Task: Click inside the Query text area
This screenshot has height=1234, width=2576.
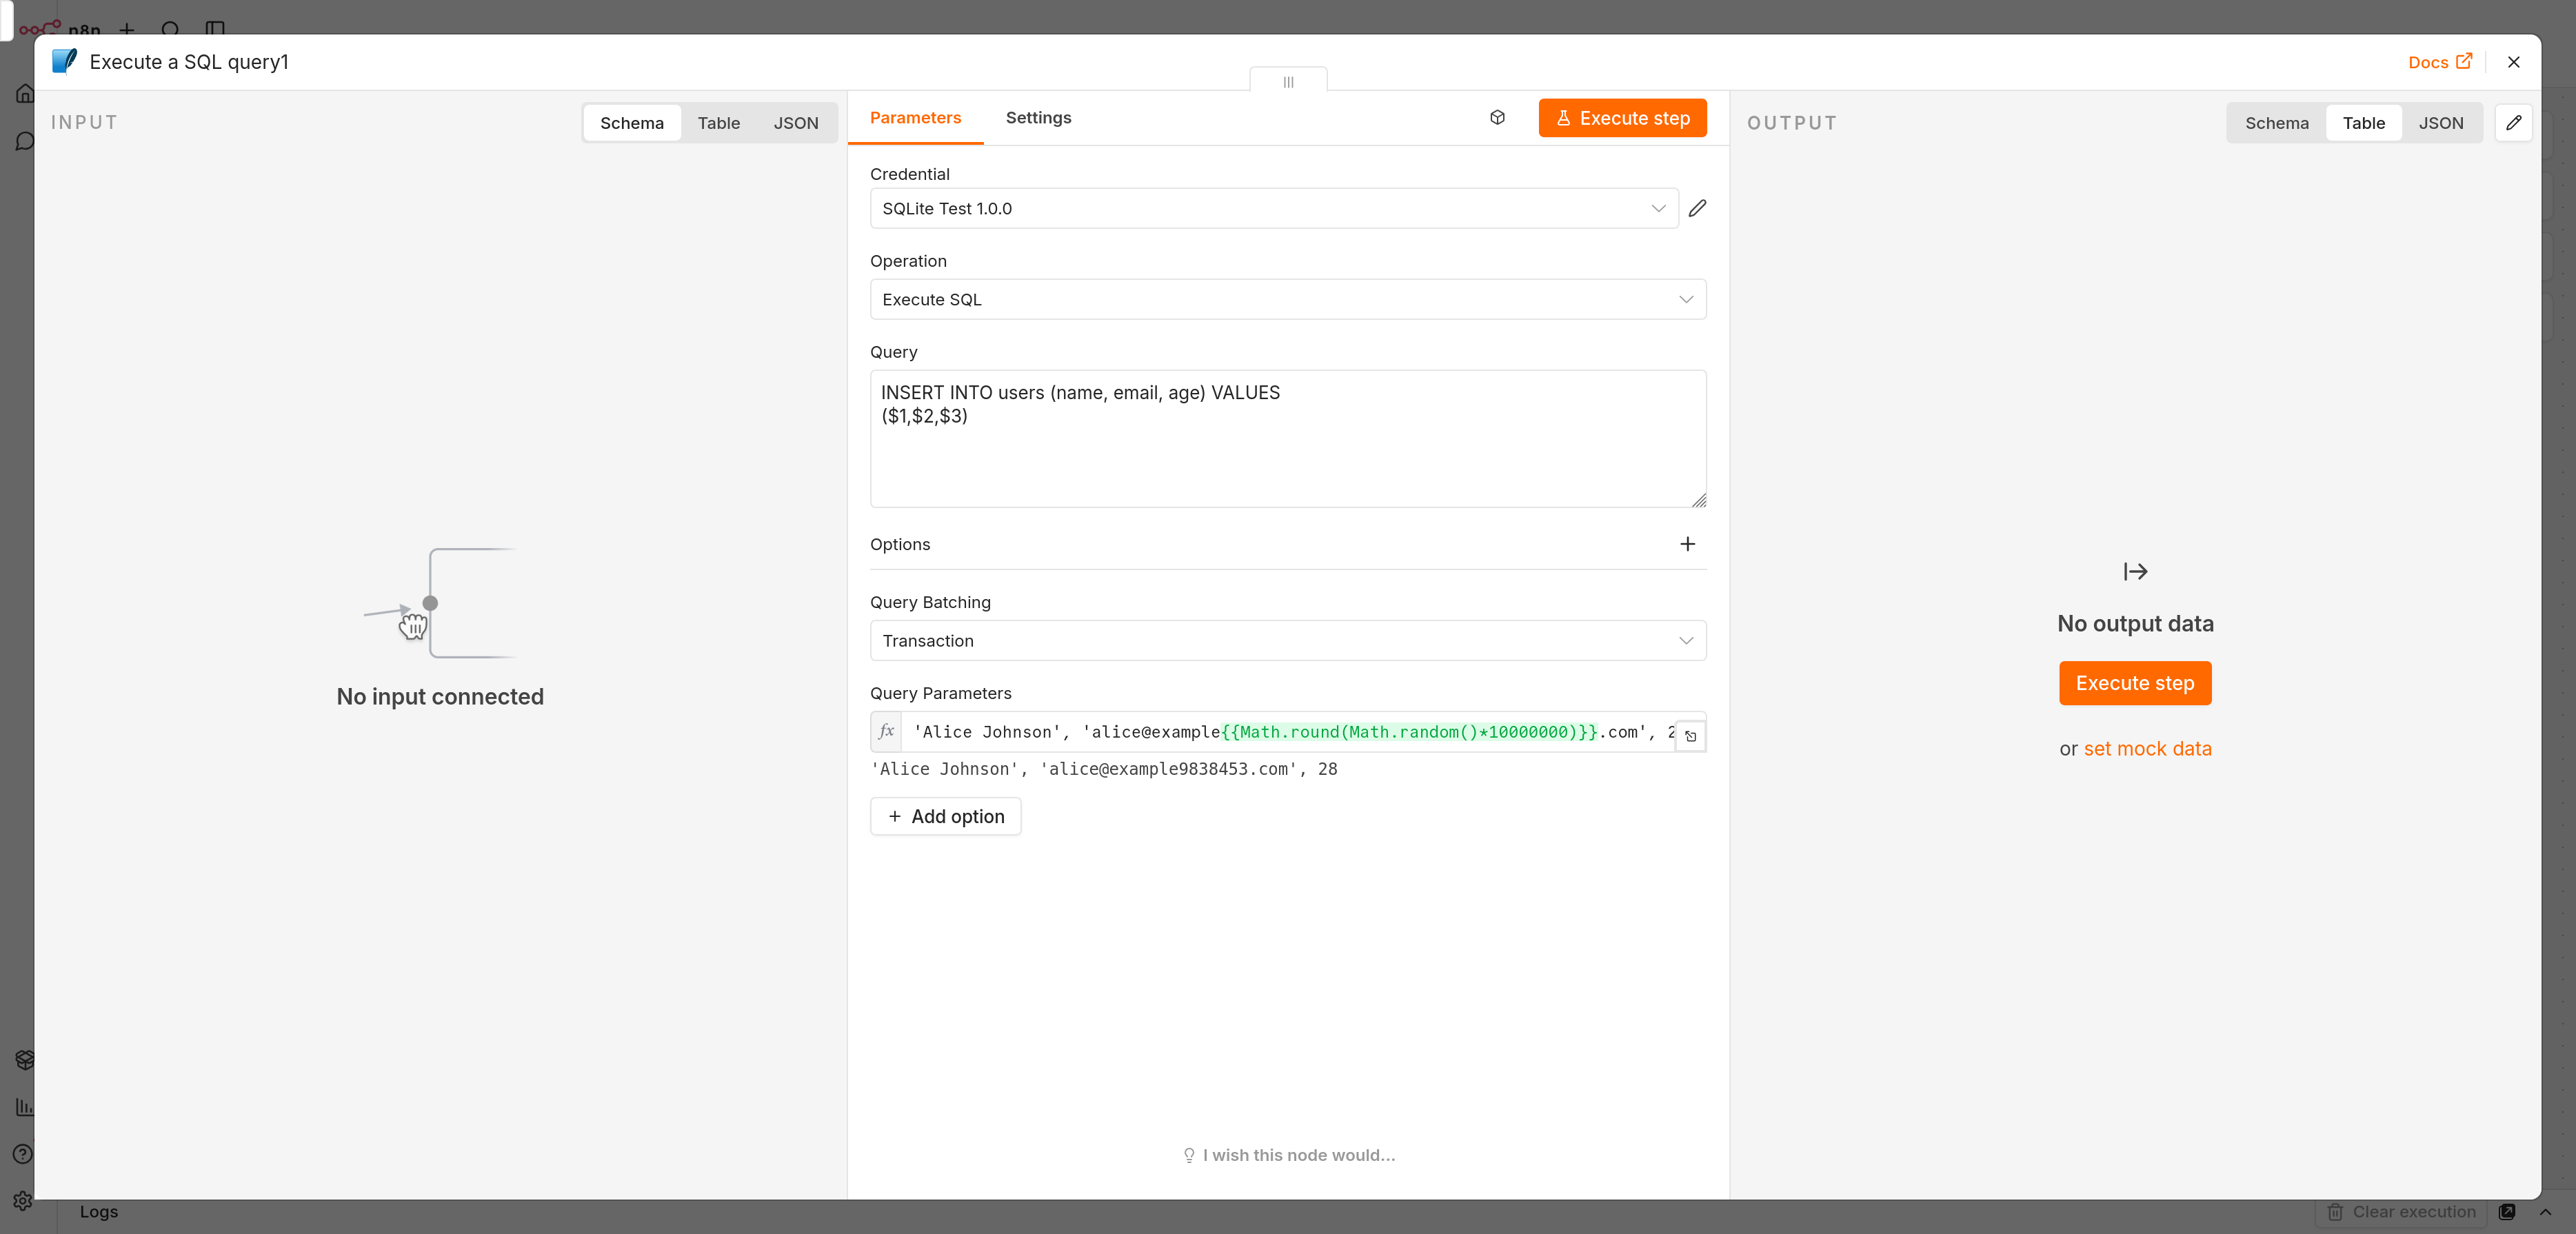Action: [x=1287, y=438]
